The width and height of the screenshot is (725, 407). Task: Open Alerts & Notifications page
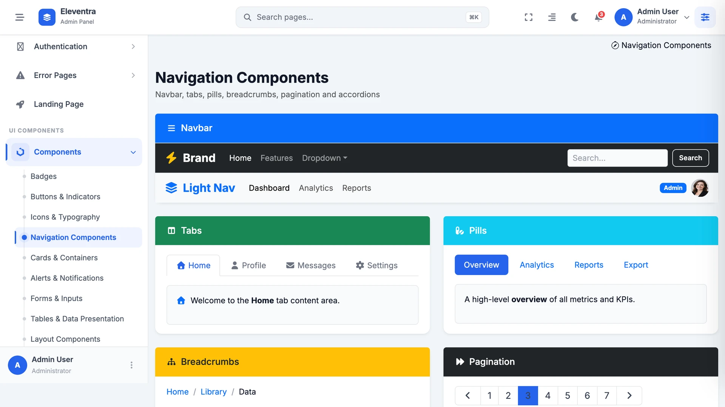67,278
